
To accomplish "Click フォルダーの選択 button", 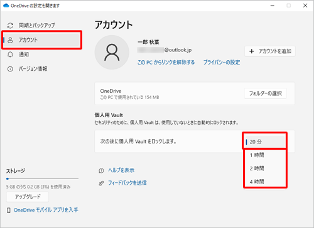I will click(266, 93).
